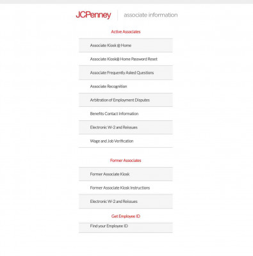The height and width of the screenshot is (256, 253).
Task: Open Associate Kiosk @ Home link
Action: 126,45
